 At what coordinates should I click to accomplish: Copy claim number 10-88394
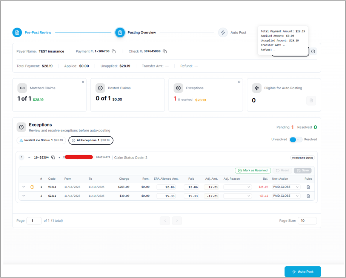click(x=53, y=157)
